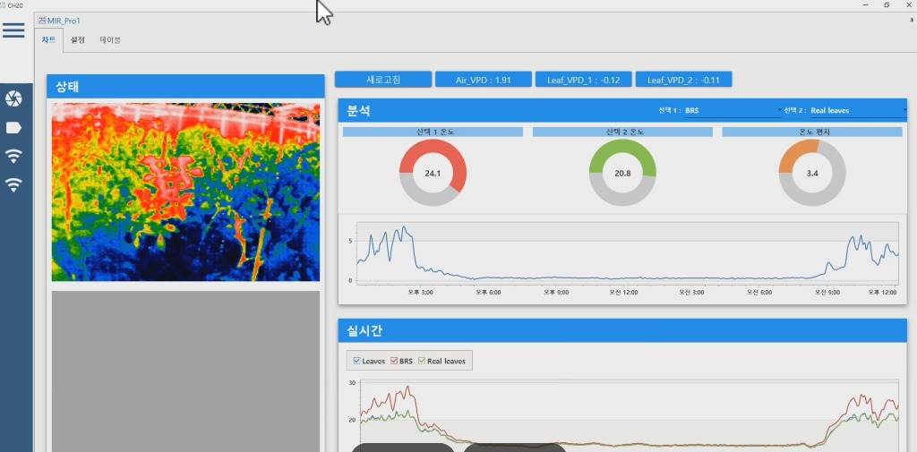Viewport: 917px width, 452px height.
Task: Click the red 24.1 temperature gauge
Action: [x=433, y=173]
